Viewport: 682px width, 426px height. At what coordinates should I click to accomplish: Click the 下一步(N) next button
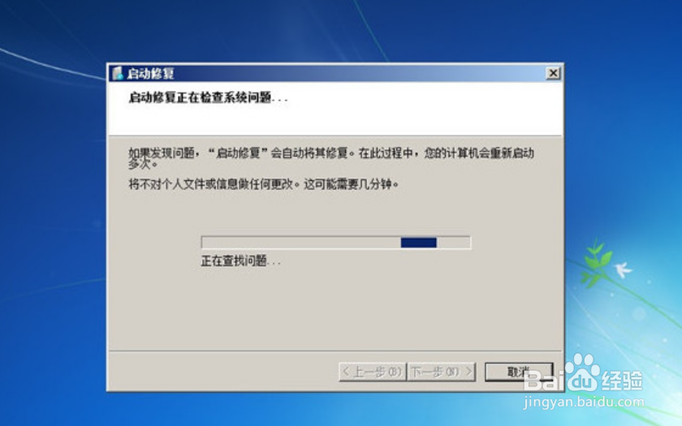point(441,372)
